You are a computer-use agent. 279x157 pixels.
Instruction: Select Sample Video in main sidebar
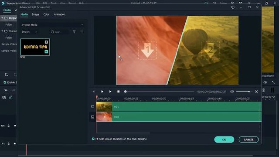9,51
